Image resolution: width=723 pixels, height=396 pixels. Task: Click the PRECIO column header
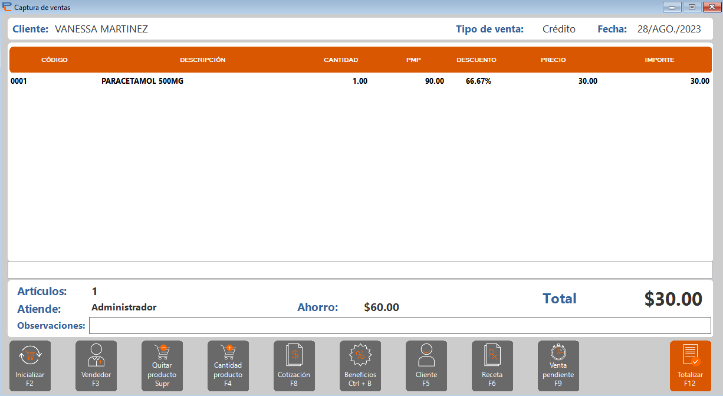[x=553, y=60]
